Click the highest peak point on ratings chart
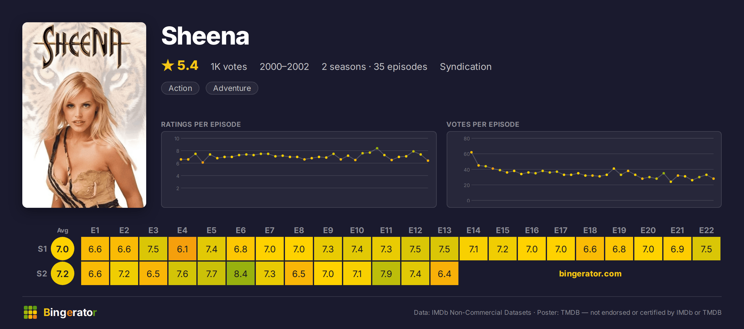This screenshot has width=744, height=329. (377, 148)
